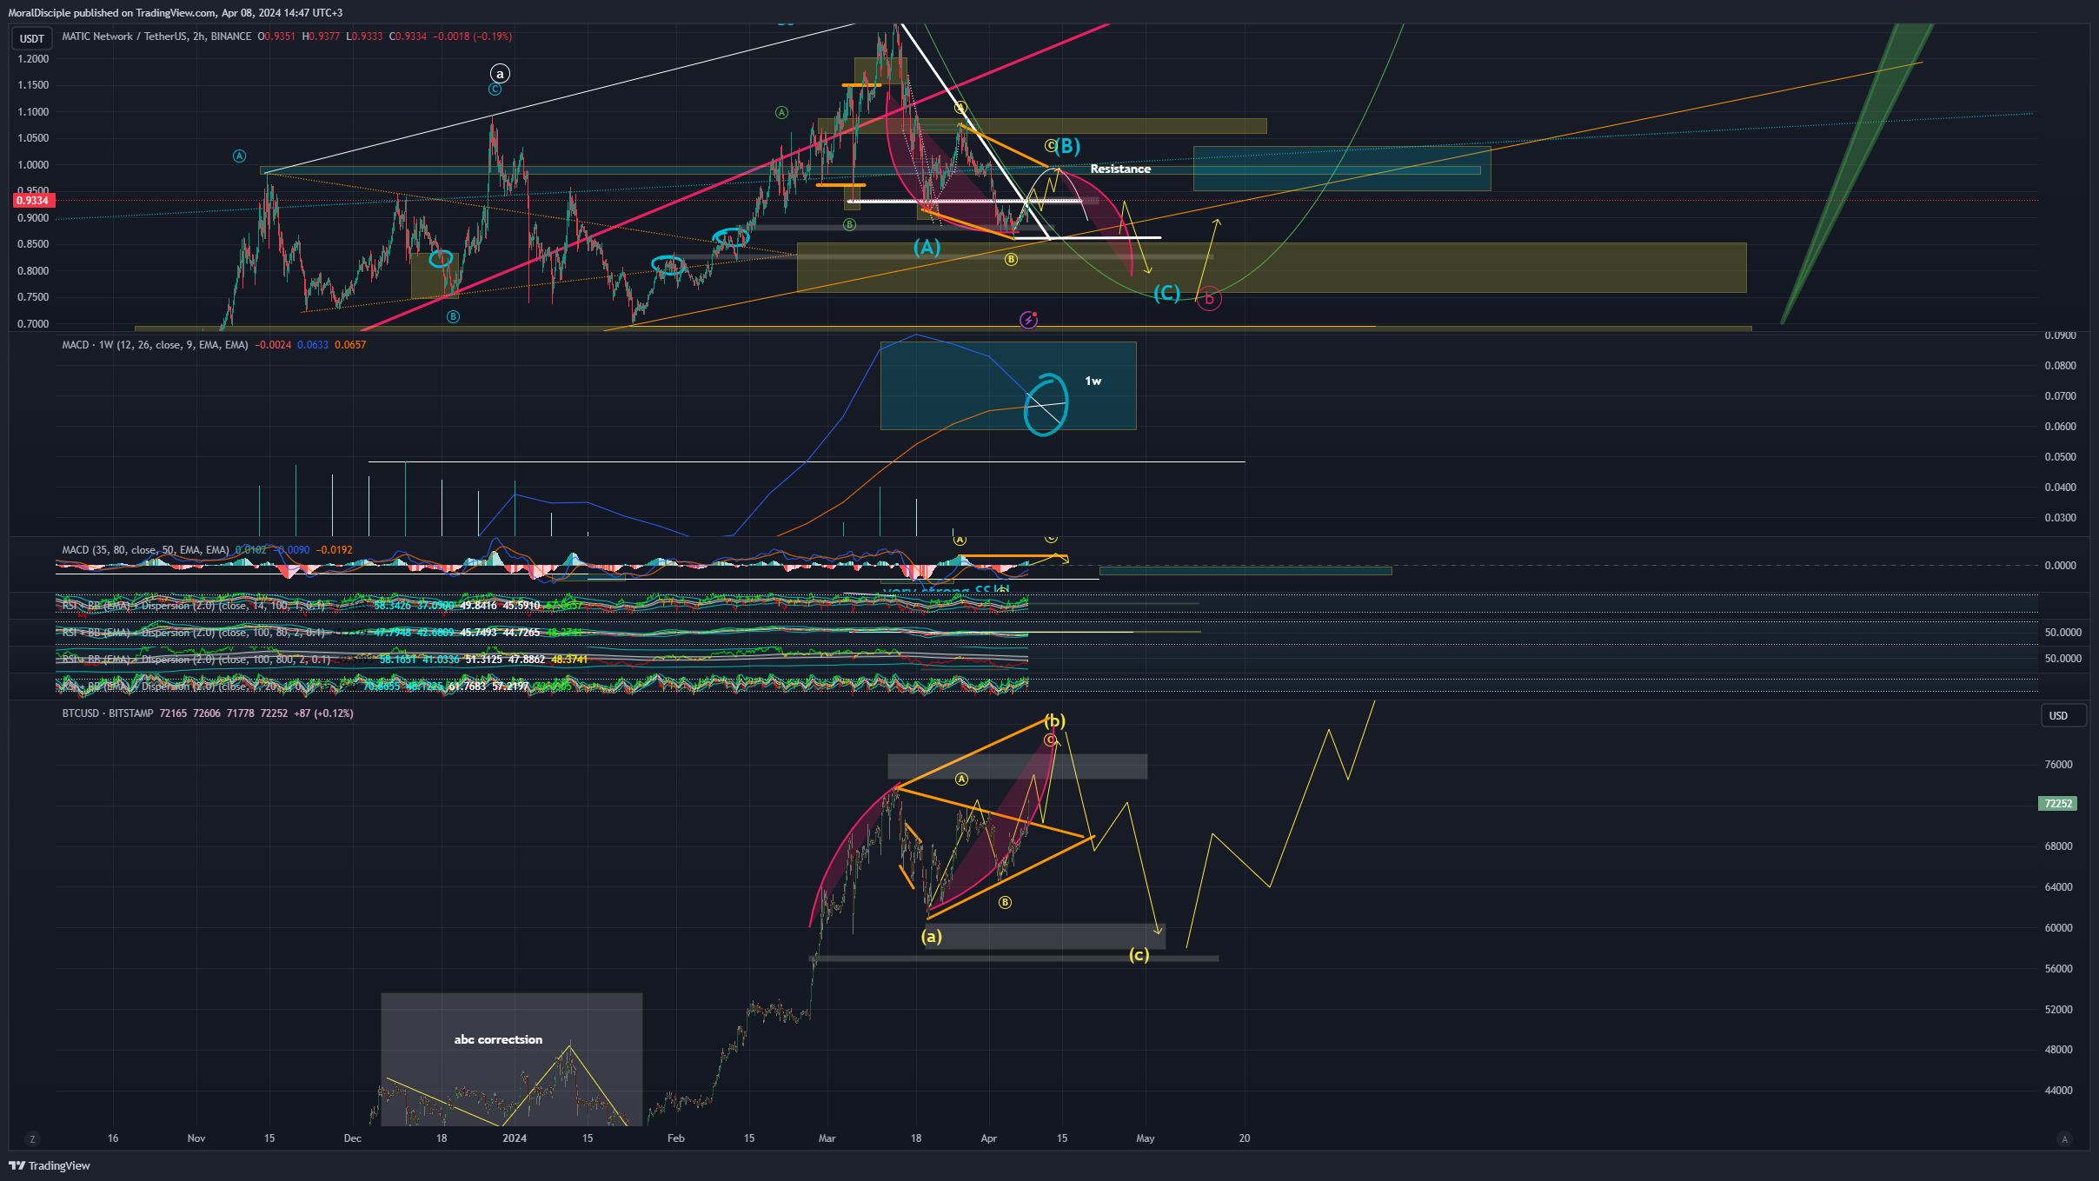Screen dimensions: 2099x1181
Task: Click the 76000 BTC price axis label
Action: pyautogui.click(x=2058, y=765)
